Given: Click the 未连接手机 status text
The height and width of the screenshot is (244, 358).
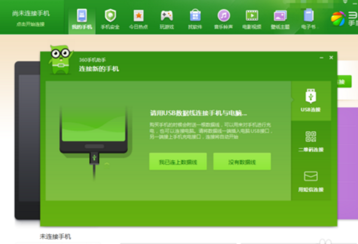Looking at the screenshot, I should tap(55, 237).
